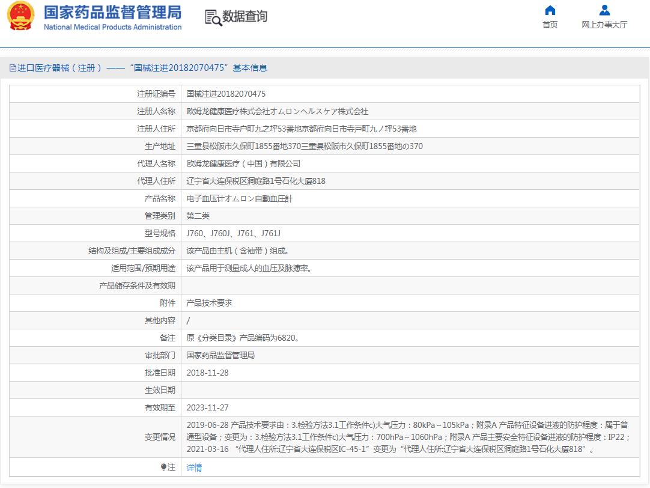Select approval date 2018-11-28
Screen dimensions: 650x488
tap(208, 373)
